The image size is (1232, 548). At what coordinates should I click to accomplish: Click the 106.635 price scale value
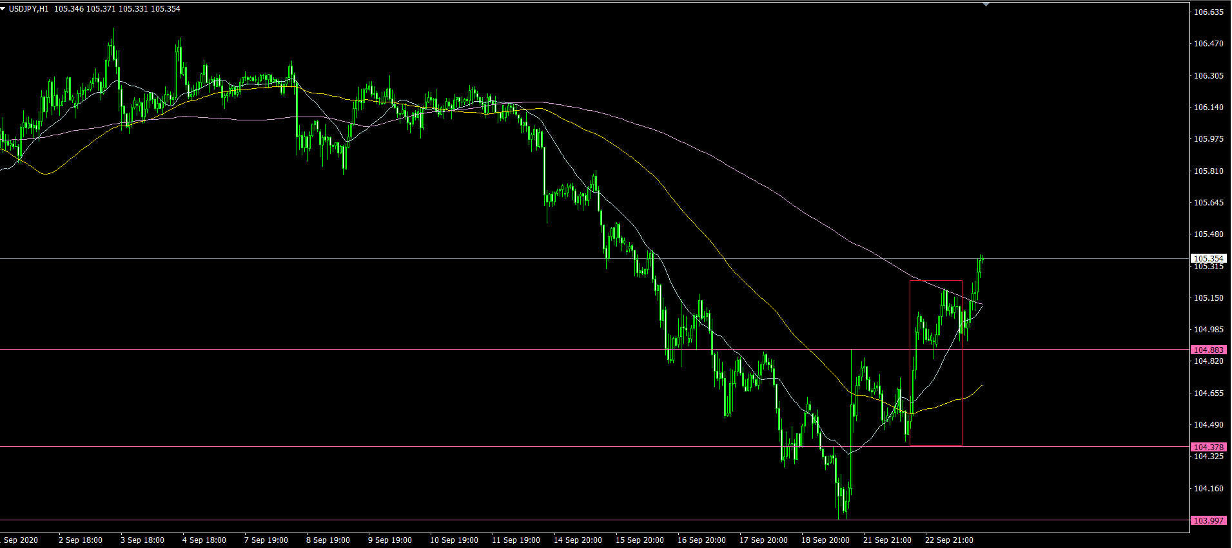pyautogui.click(x=1208, y=12)
